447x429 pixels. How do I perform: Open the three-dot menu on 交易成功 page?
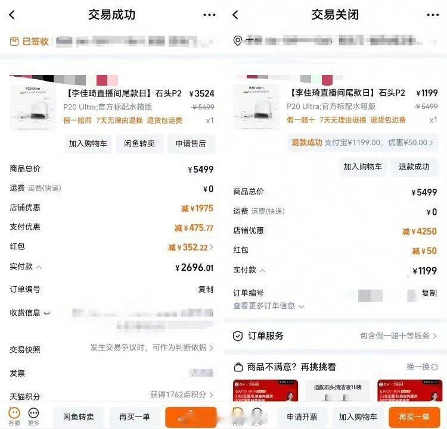(209, 15)
